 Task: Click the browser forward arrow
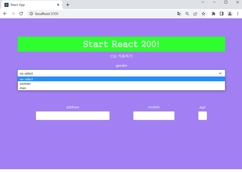pyautogui.click(x=13, y=14)
